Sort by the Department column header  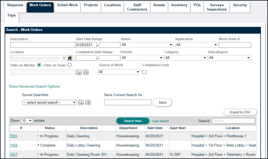pyautogui.click(x=128, y=128)
